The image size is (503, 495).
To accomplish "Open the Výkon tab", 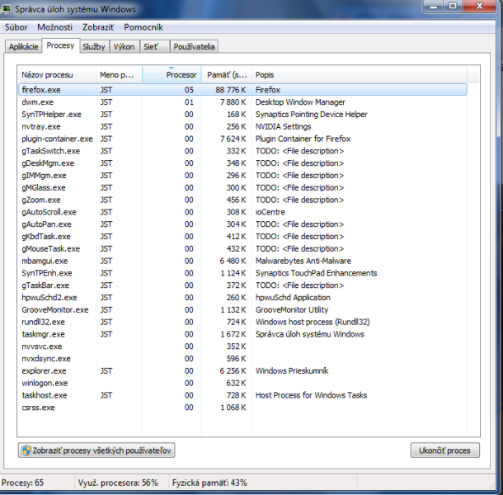I will [125, 47].
